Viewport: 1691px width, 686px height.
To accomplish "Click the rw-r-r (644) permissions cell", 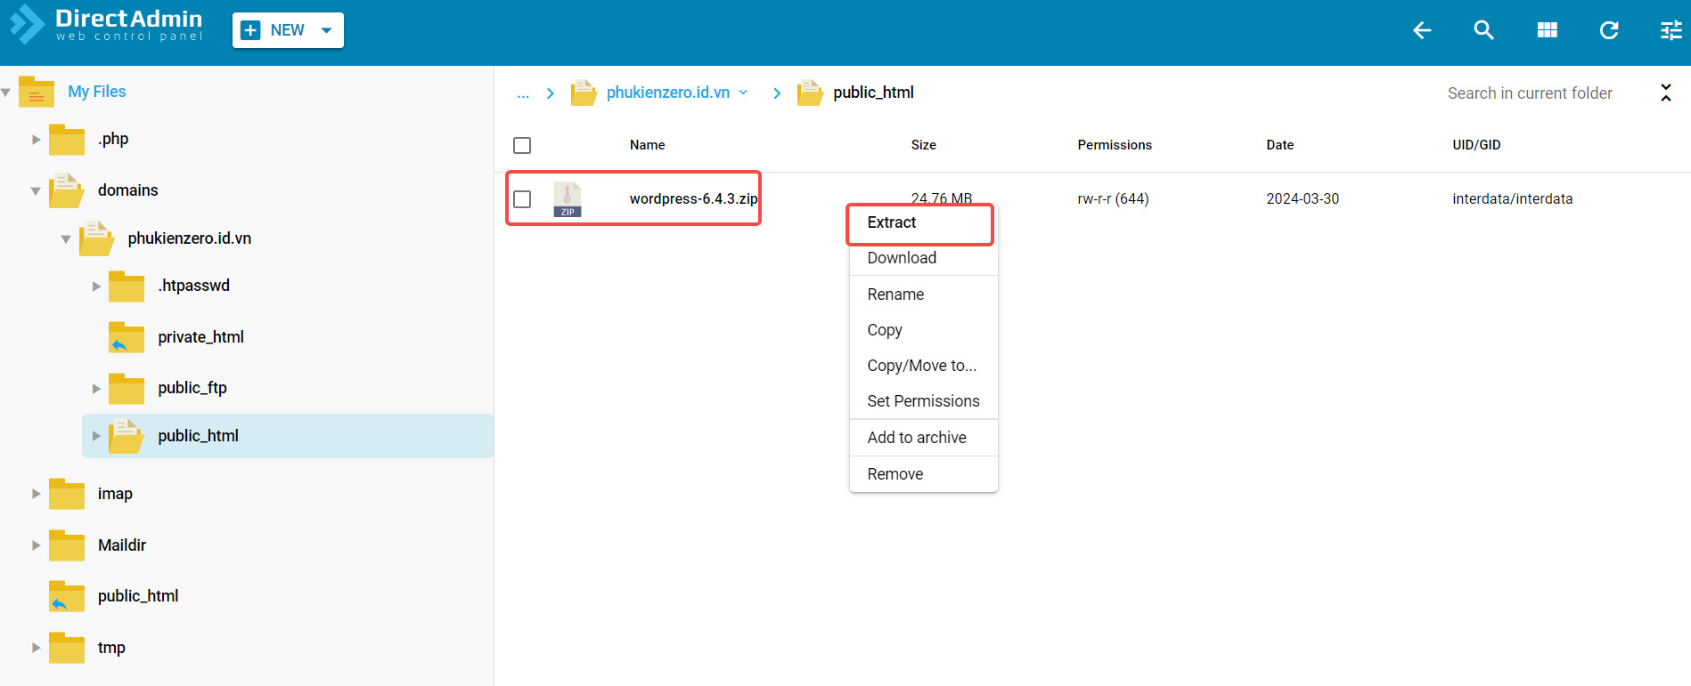I will click(x=1113, y=199).
